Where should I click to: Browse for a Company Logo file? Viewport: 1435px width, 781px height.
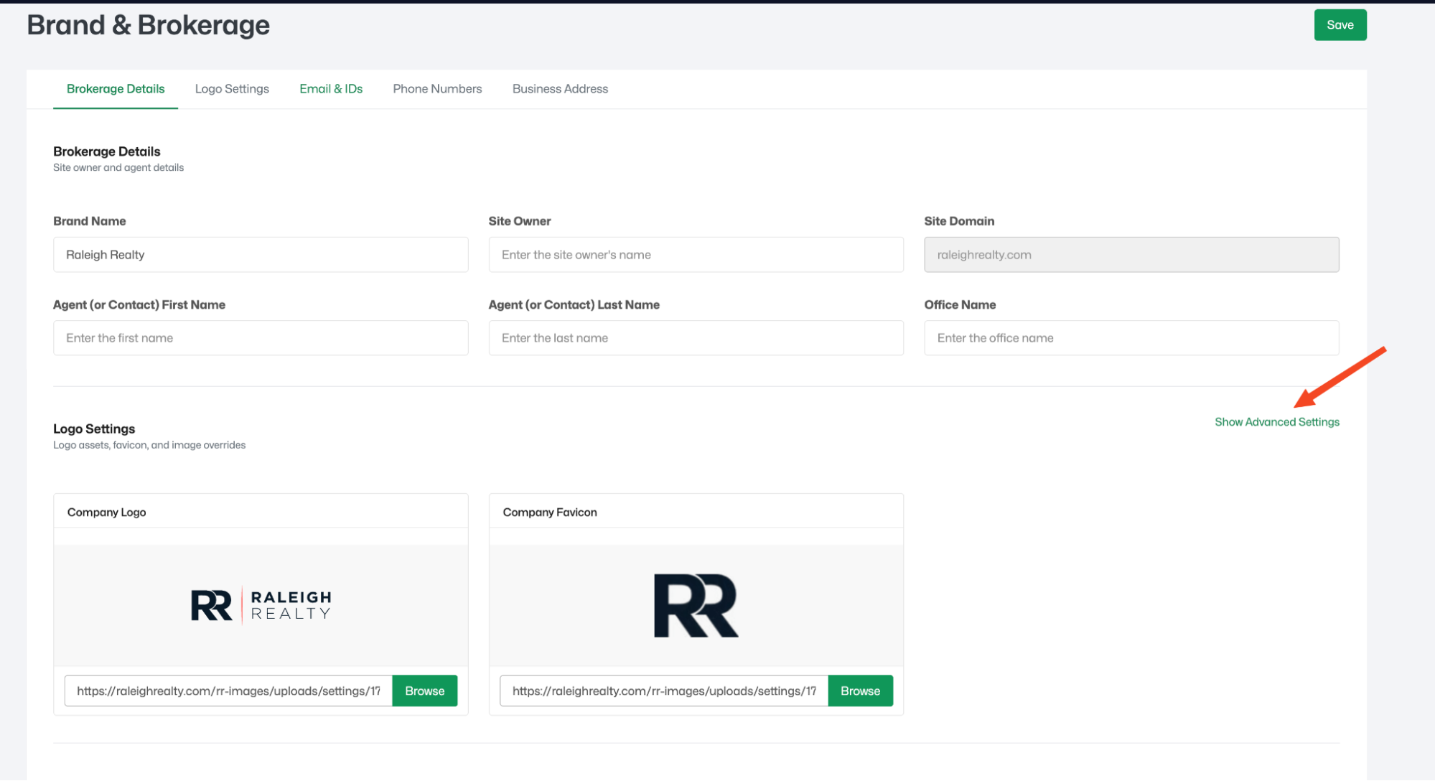tap(424, 691)
